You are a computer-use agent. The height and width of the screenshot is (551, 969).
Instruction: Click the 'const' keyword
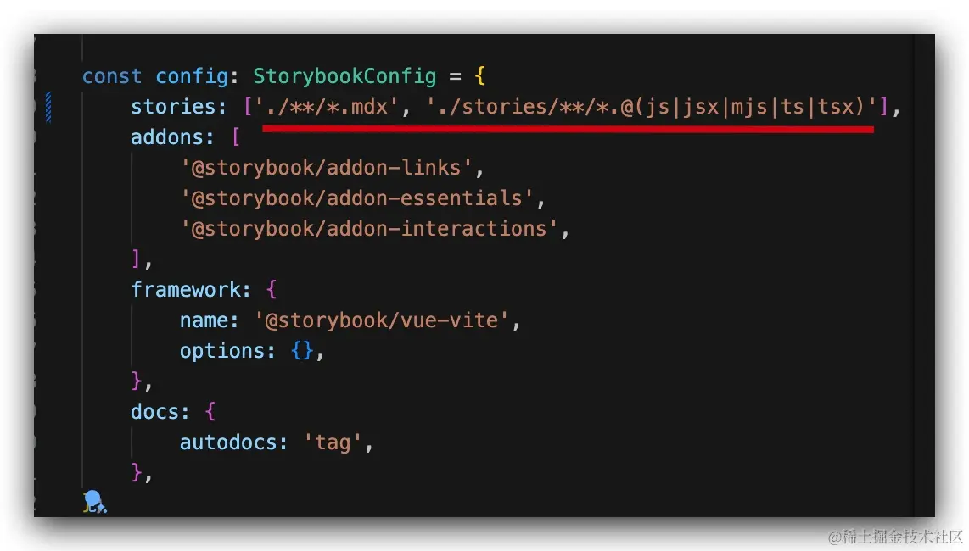click(x=112, y=76)
